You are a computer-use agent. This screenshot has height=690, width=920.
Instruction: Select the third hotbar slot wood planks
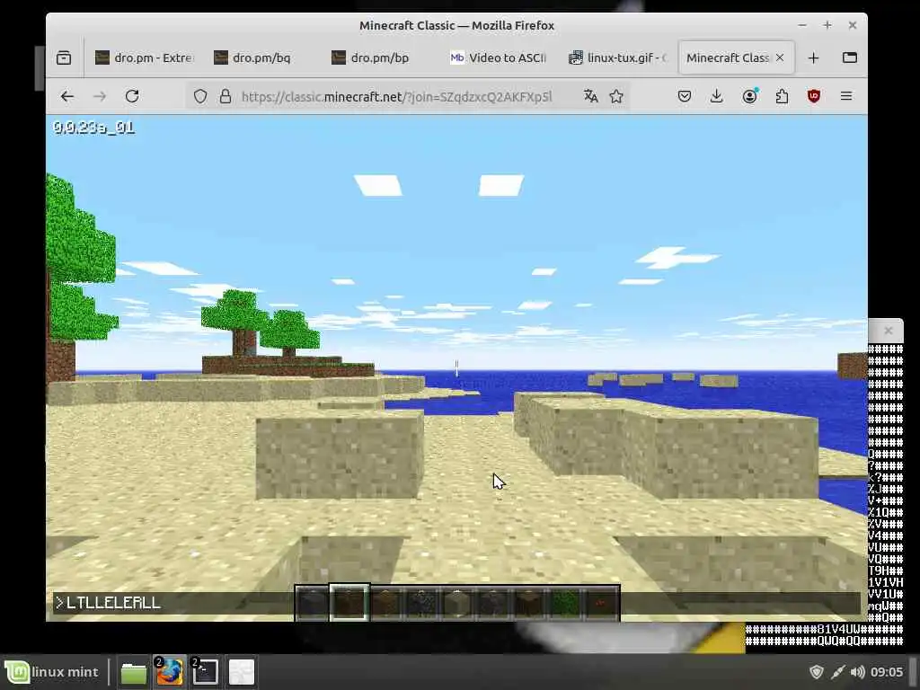pyautogui.click(x=385, y=603)
